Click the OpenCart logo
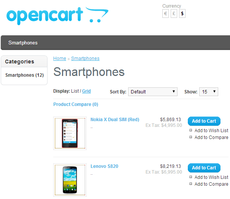 (x=57, y=16)
